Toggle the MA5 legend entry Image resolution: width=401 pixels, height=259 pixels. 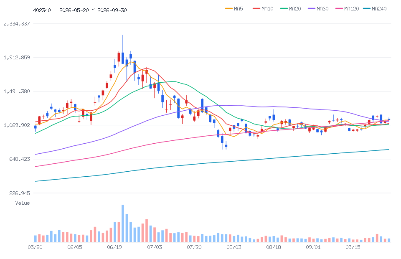tap(234, 9)
